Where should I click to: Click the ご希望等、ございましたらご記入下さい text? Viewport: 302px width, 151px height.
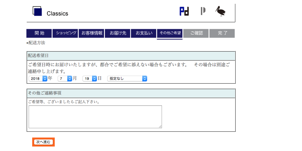click(64, 102)
